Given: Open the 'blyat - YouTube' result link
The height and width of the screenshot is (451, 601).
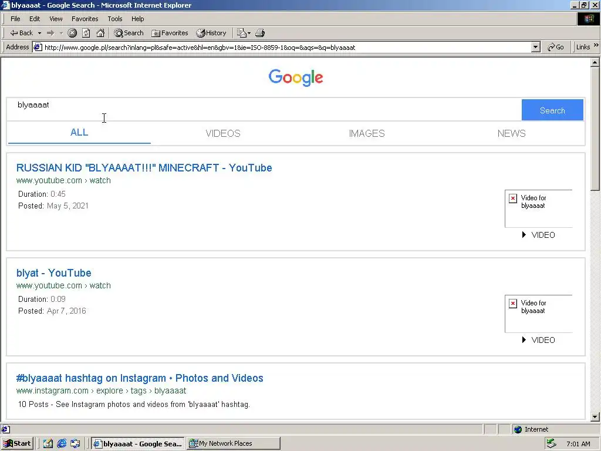Looking at the screenshot, I should pyautogui.click(x=53, y=273).
